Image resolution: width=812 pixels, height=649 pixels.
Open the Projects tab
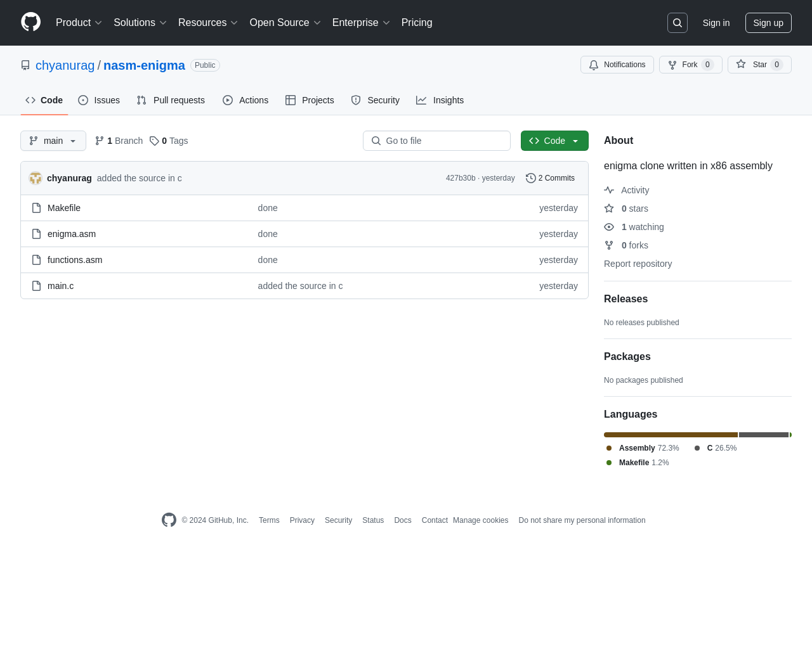(x=310, y=100)
